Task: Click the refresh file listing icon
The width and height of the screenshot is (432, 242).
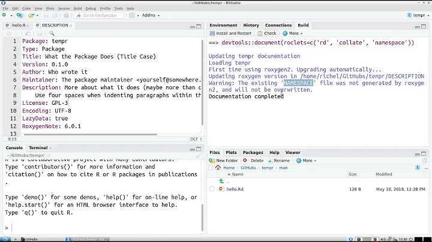Action: (425, 161)
